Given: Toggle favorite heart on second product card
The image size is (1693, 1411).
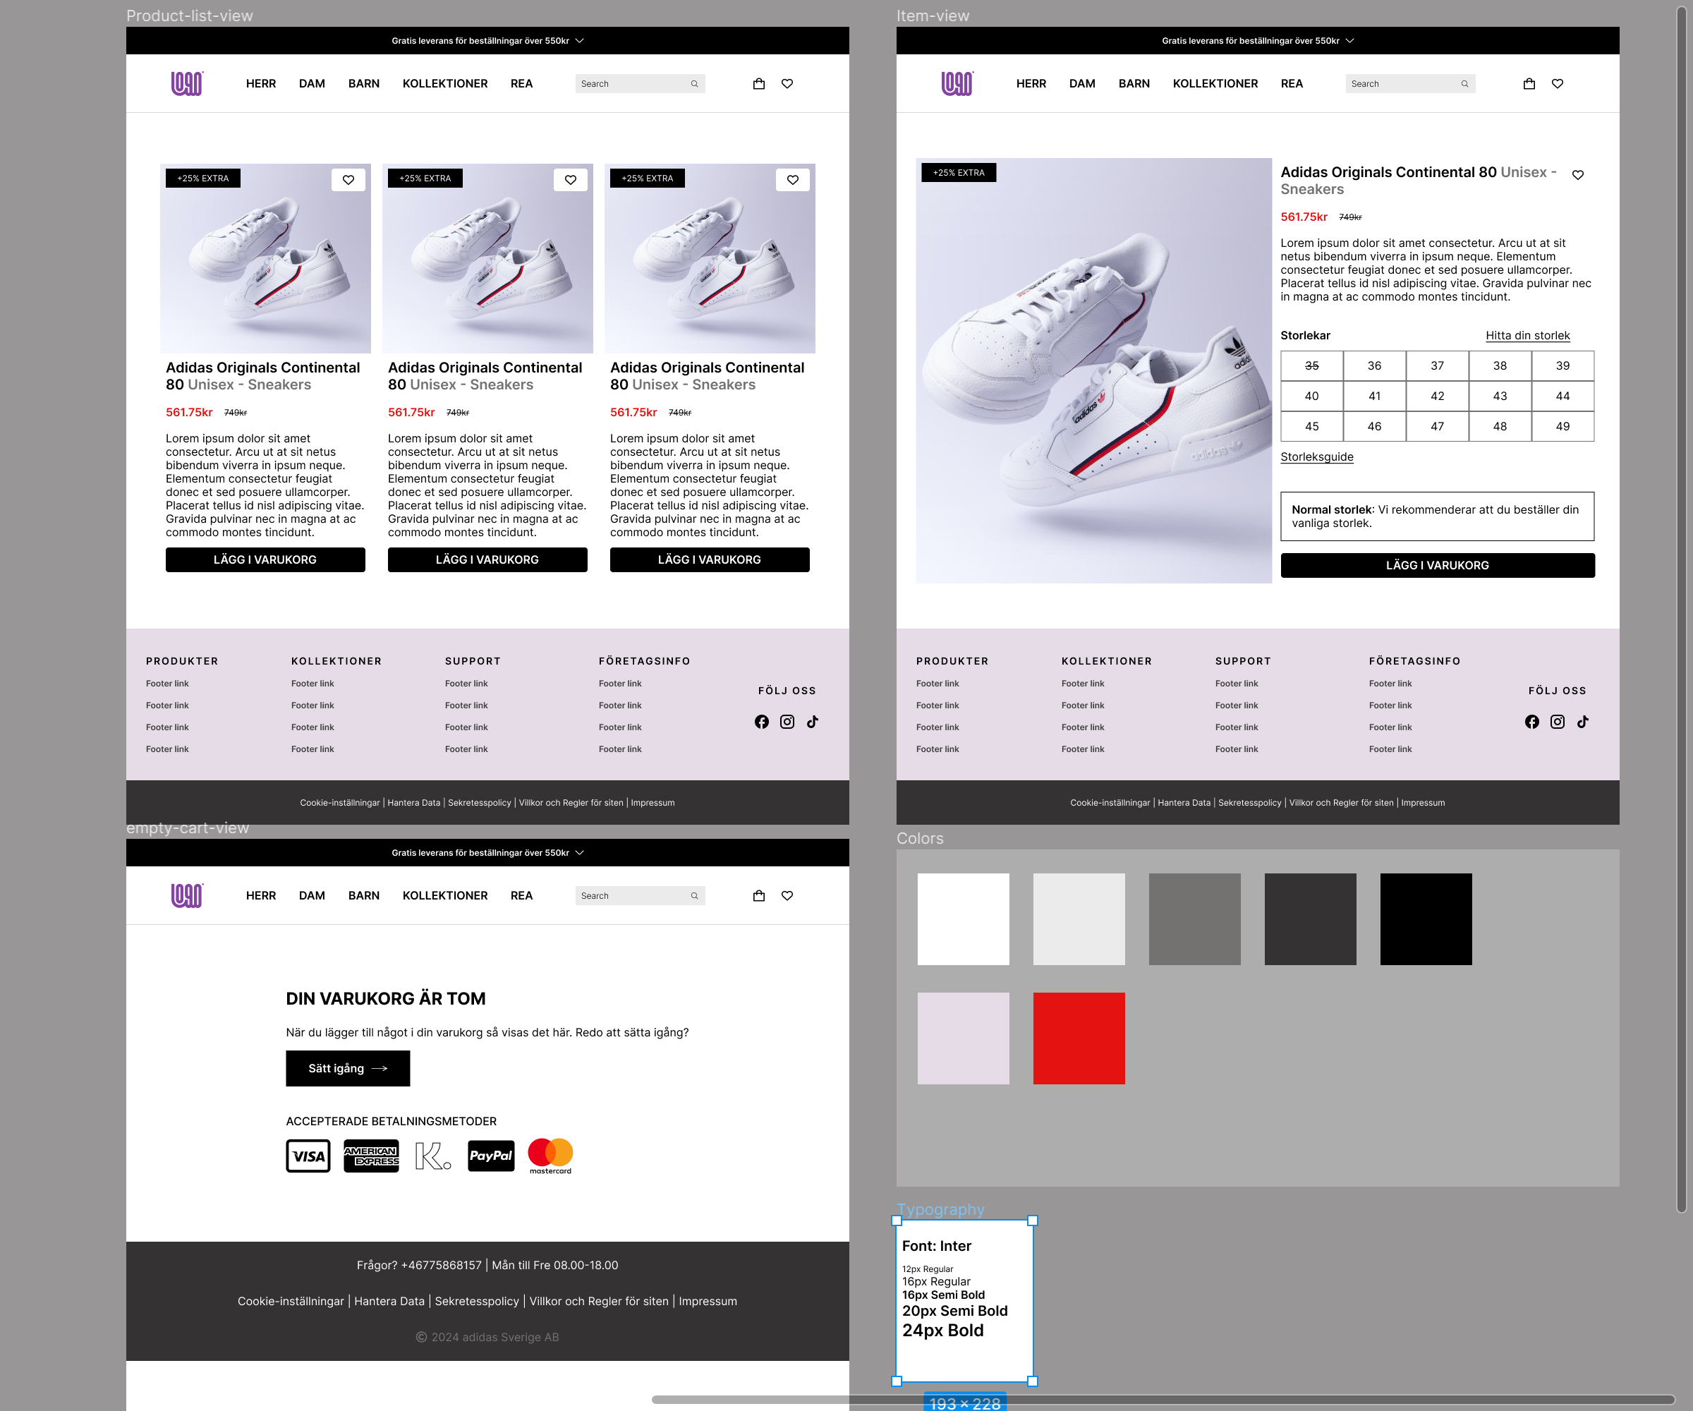Looking at the screenshot, I should (x=571, y=180).
